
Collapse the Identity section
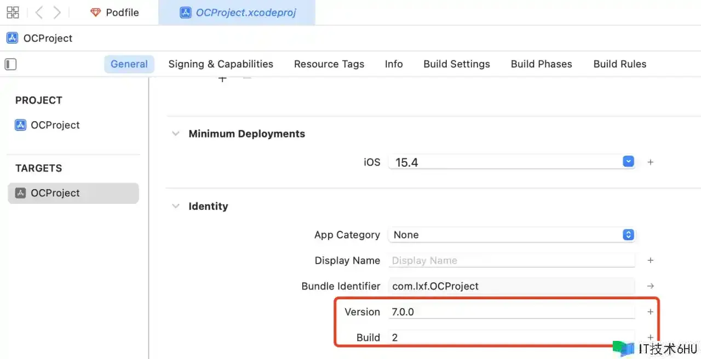(x=175, y=206)
